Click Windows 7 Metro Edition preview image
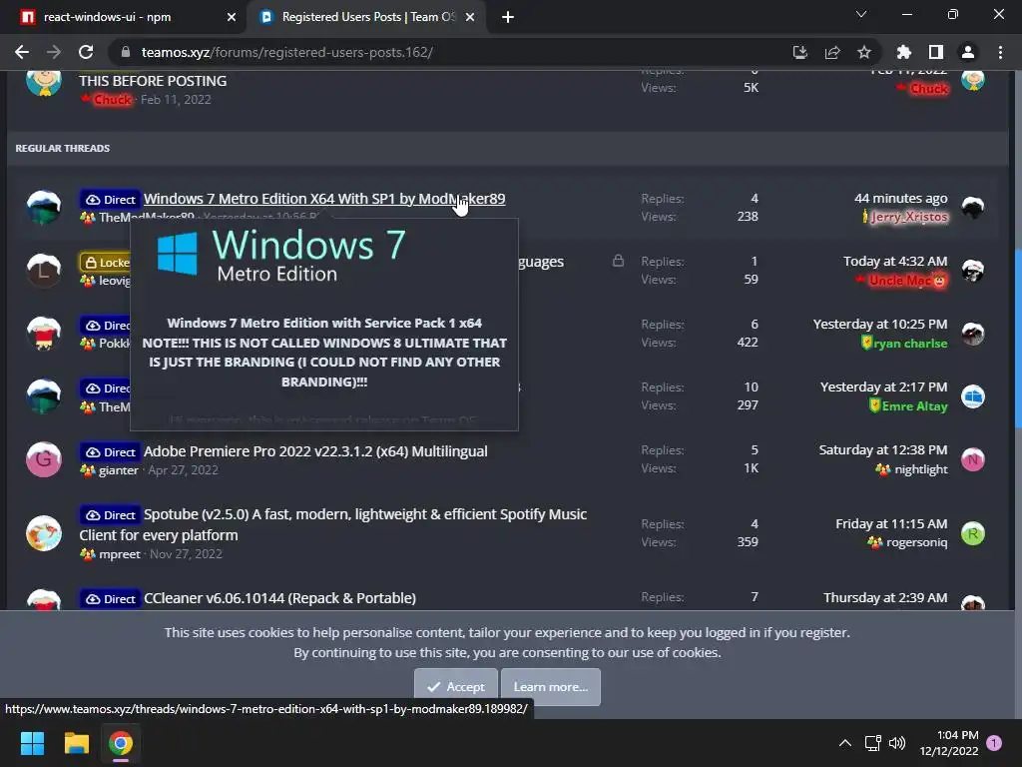Viewport: 1022px width, 767px height. pyautogui.click(x=281, y=255)
